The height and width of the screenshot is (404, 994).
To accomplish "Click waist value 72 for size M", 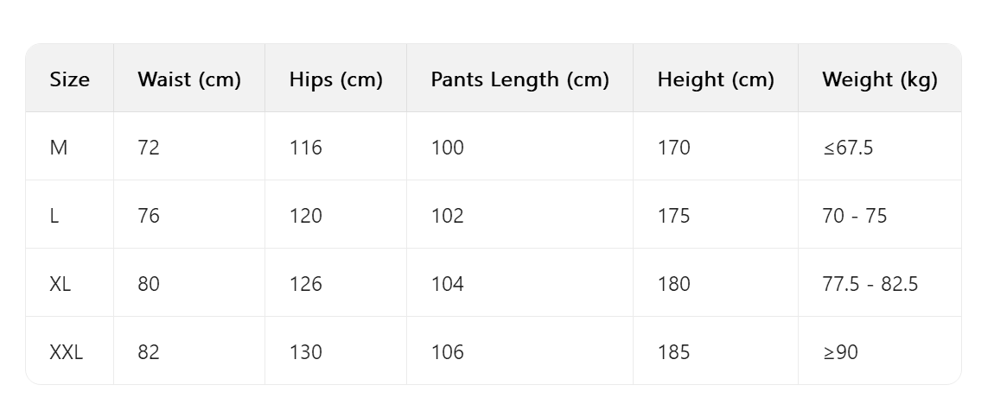I will [149, 148].
